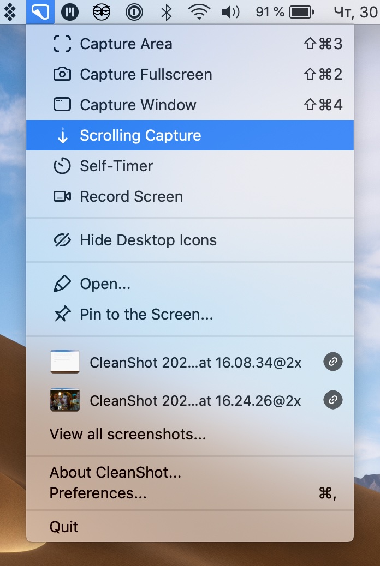Choose Self-Timer capture
This screenshot has height=566, width=380.
(116, 166)
